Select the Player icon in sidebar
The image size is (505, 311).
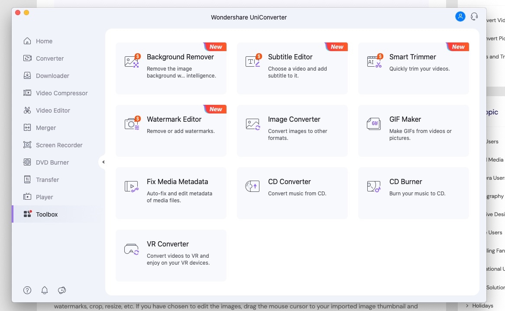tap(27, 197)
